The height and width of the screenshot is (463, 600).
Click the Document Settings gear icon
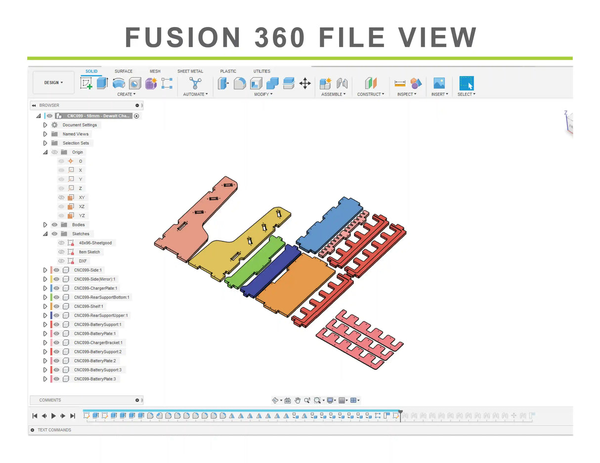pos(54,125)
